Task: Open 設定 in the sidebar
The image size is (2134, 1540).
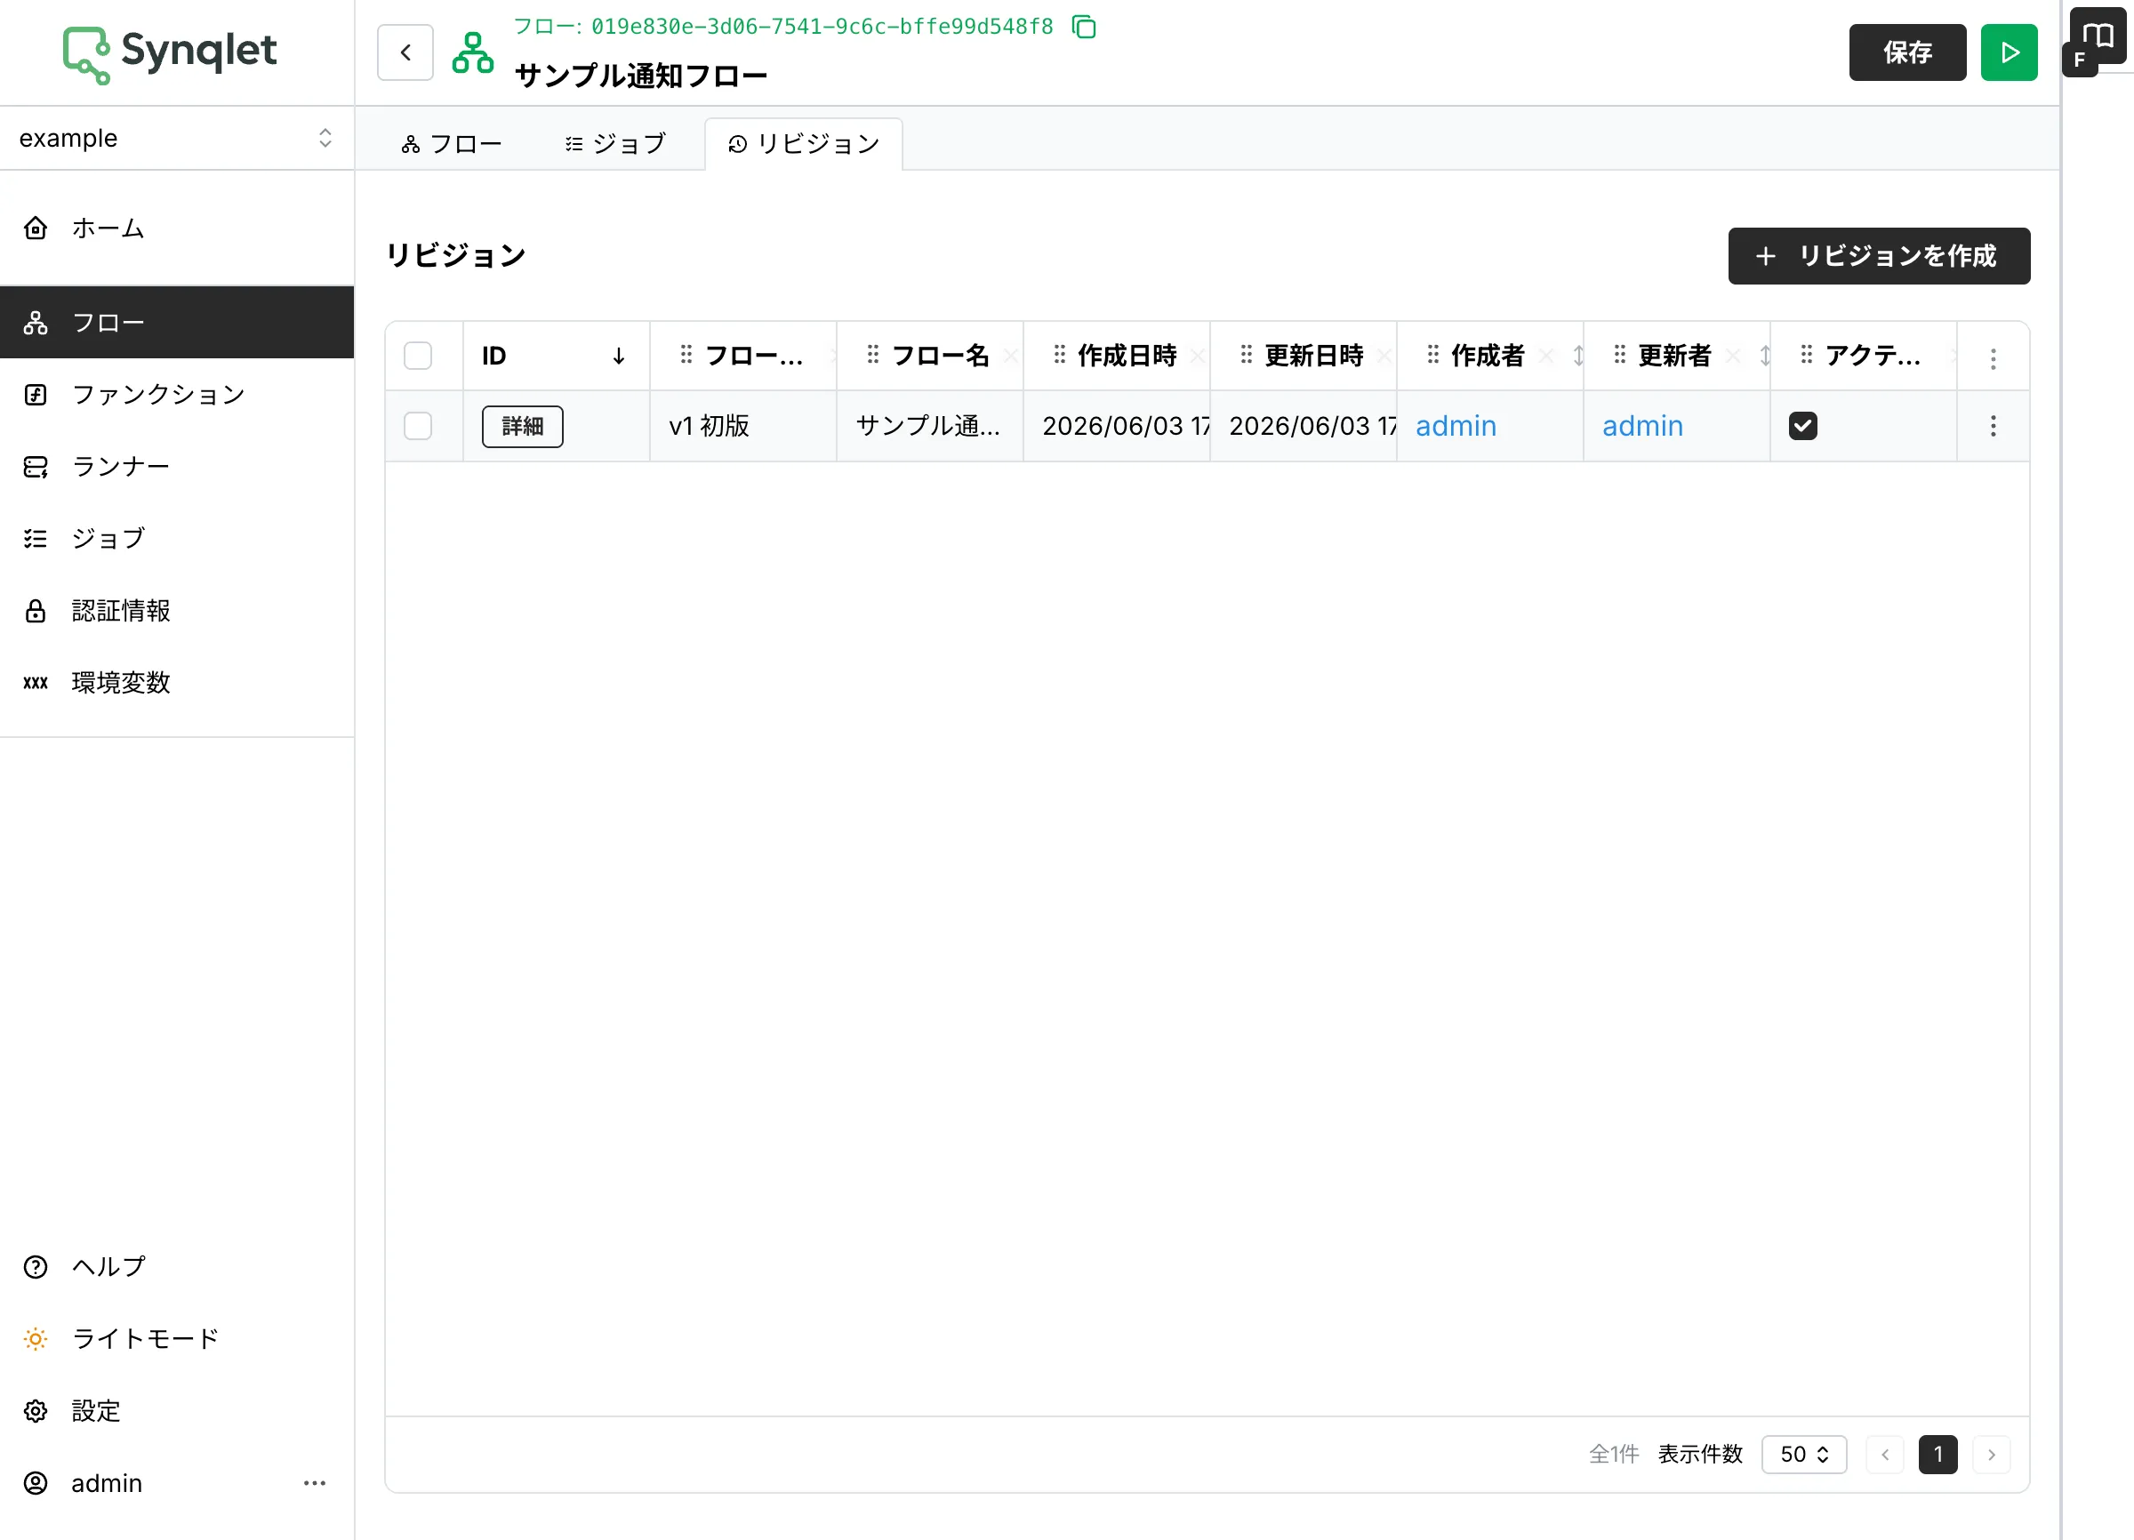Action: [177, 1410]
